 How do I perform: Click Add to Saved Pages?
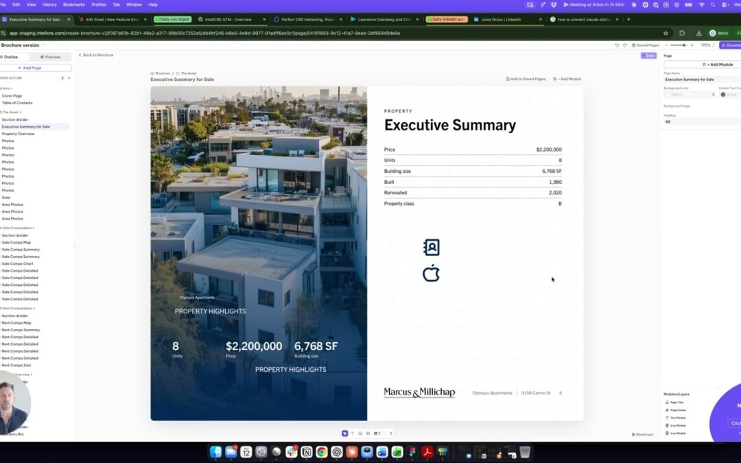tap(526, 80)
